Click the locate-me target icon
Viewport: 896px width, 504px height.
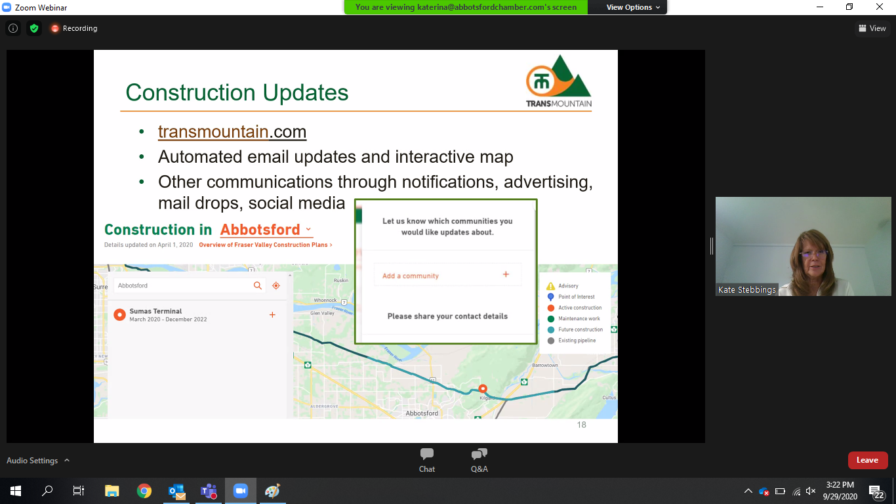pyautogui.click(x=276, y=285)
